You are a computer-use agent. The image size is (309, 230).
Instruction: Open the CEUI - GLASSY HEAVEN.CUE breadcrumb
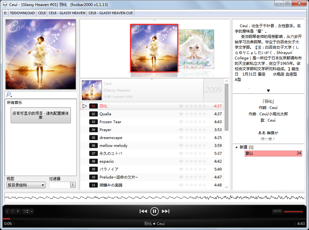pyautogui.click(x=111, y=13)
